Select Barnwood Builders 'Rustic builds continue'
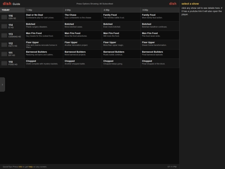 click(121, 54)
